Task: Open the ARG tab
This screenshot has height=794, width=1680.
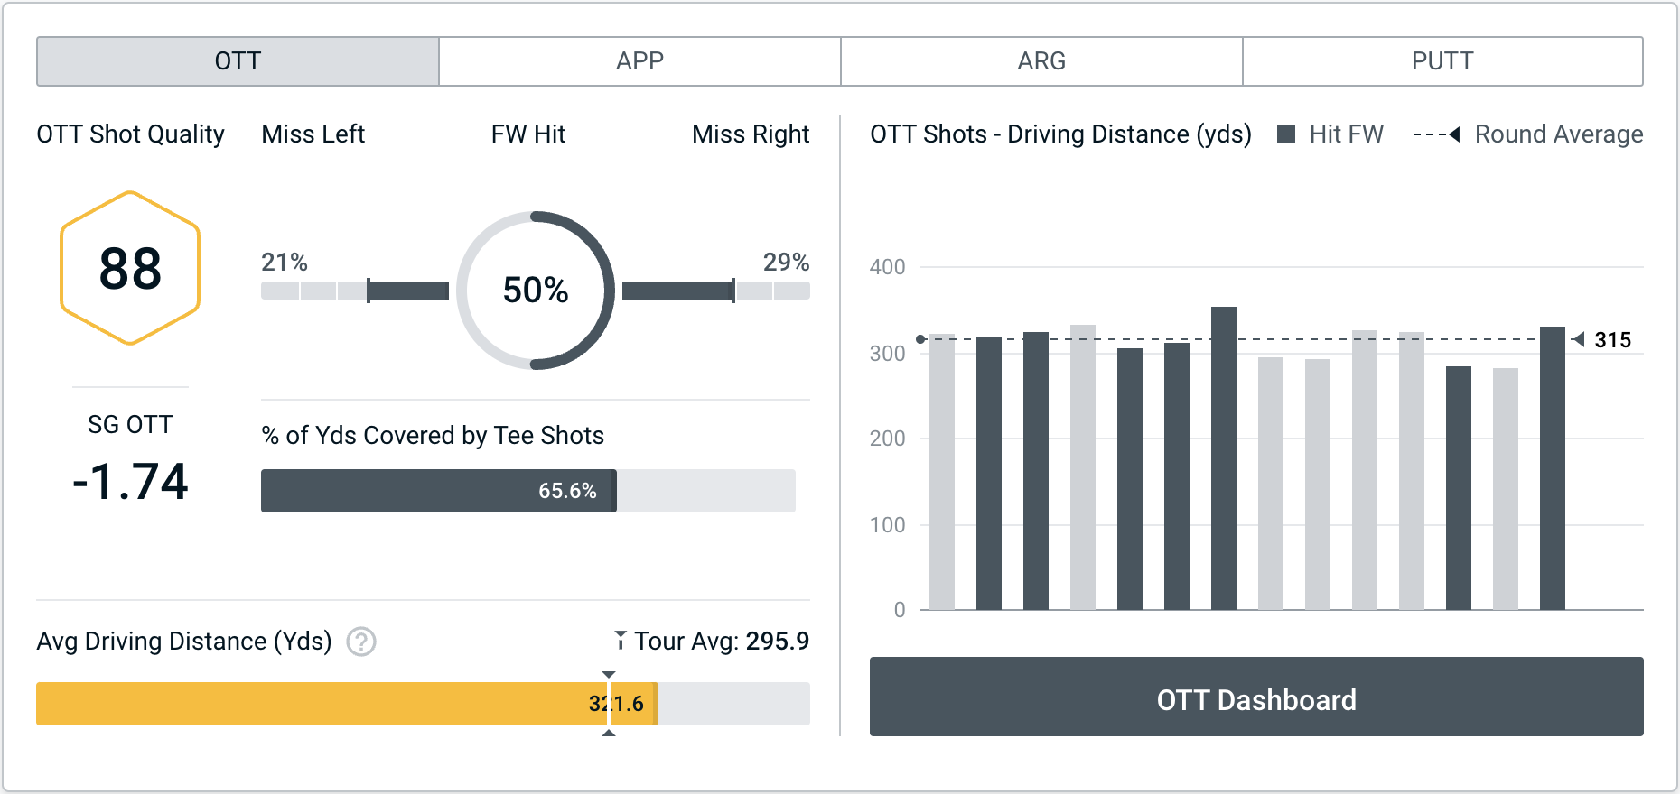Action: pos(1041,61)
